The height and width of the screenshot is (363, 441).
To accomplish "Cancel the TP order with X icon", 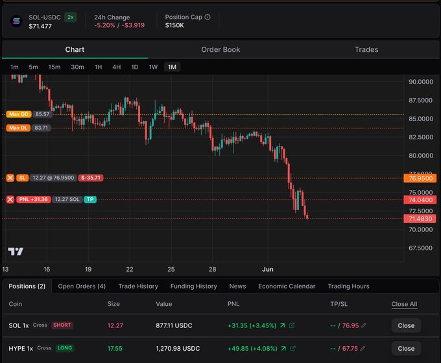I will [10, 200].
